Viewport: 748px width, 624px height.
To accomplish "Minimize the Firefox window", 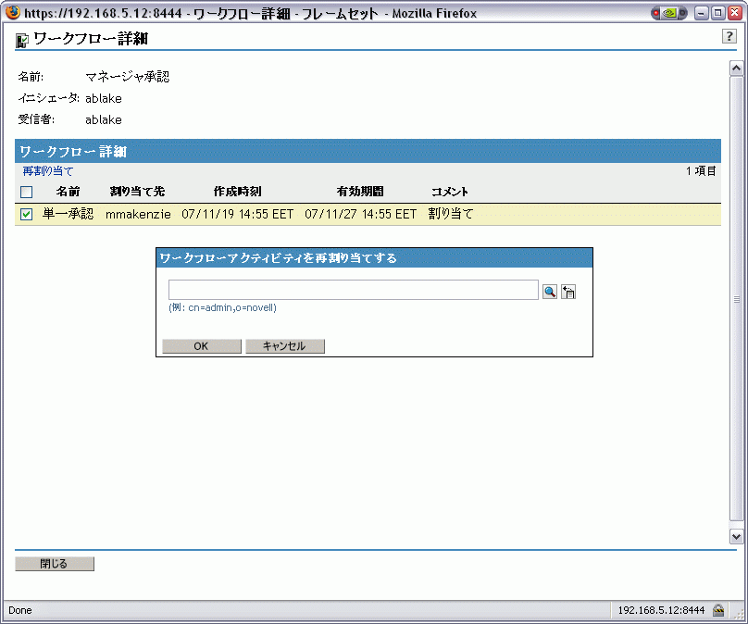I will [x=702, y=13].
